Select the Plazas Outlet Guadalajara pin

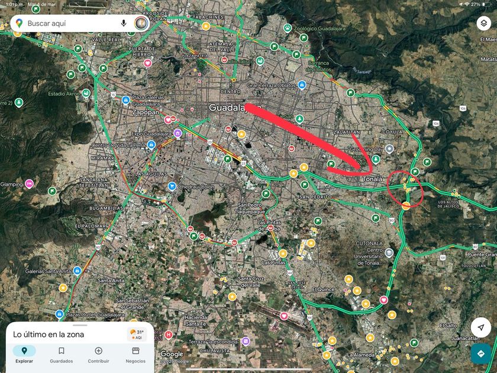pos(59,314)
